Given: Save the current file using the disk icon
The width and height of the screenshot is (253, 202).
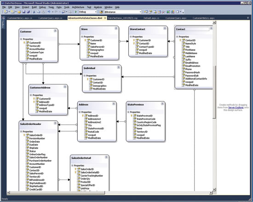Looking at the screenshot, I should click(x=24, y=12).
